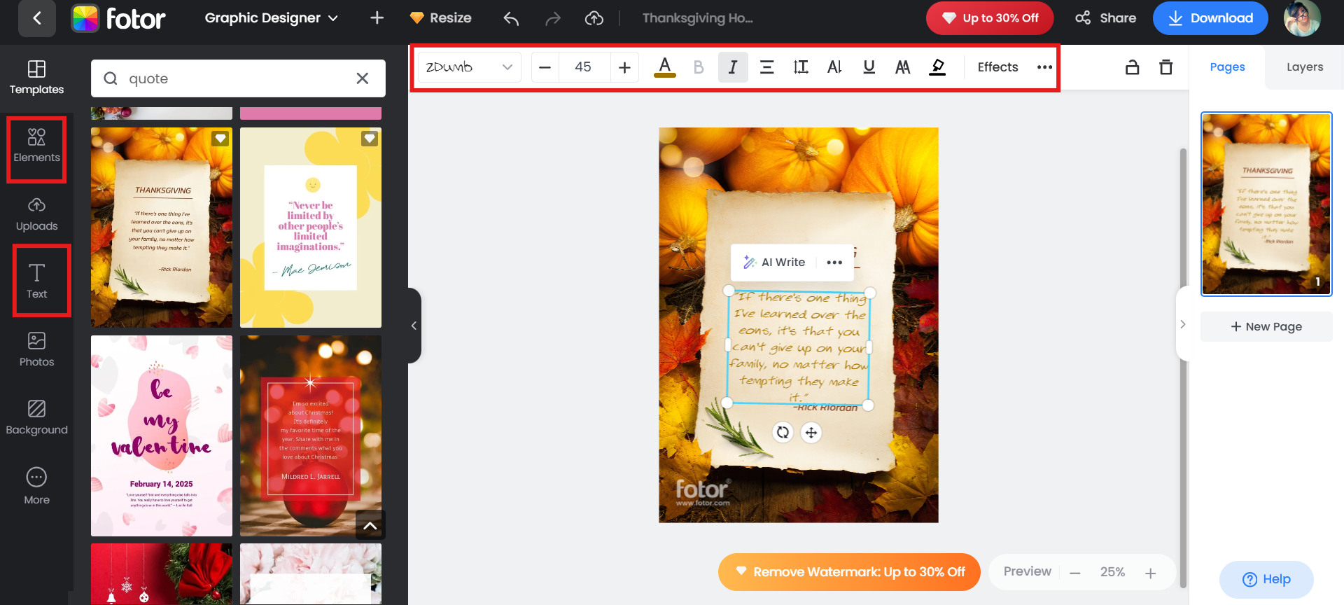1344x605 pixels.
Task: Click the move handle below text box
Action: tap(811, 433)
